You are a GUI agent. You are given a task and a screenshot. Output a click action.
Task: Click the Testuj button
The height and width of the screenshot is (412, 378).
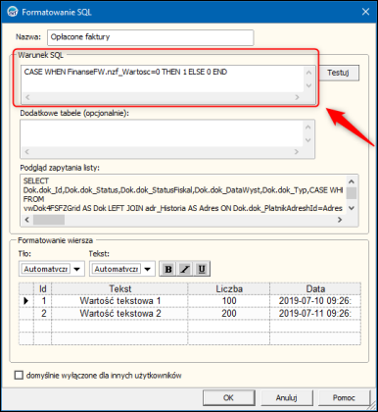click(338, 73)
